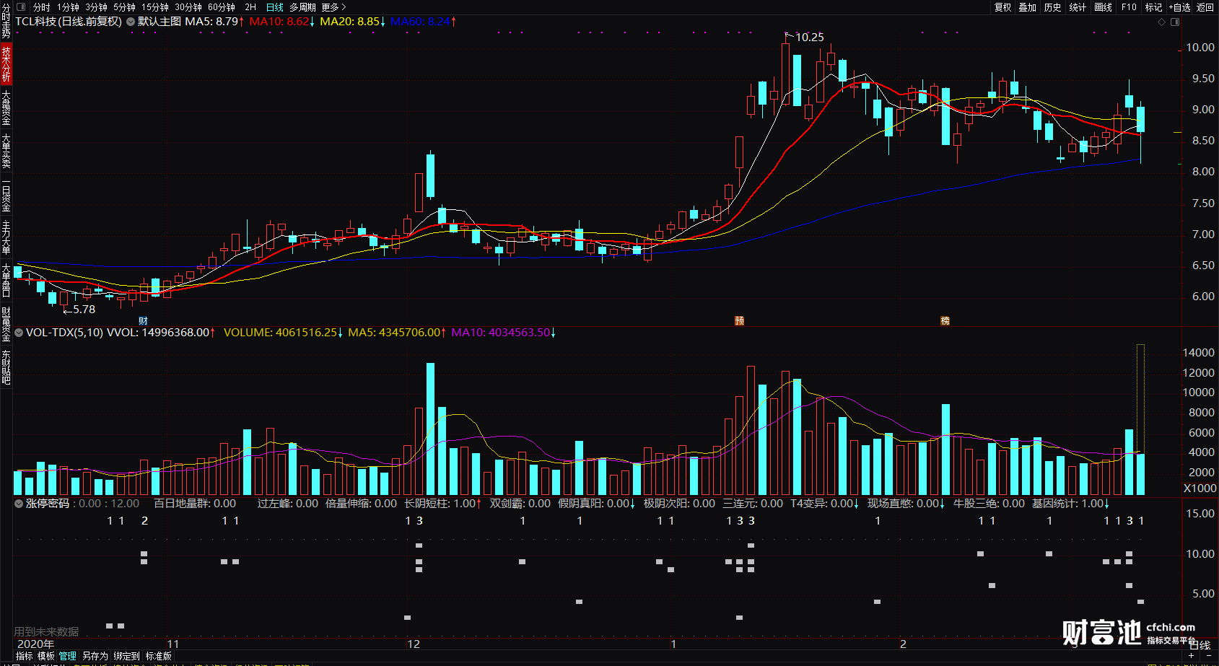1219x666 pixels.
Task: Click the 12 month marker on time axis
Action: pos(414,644)
